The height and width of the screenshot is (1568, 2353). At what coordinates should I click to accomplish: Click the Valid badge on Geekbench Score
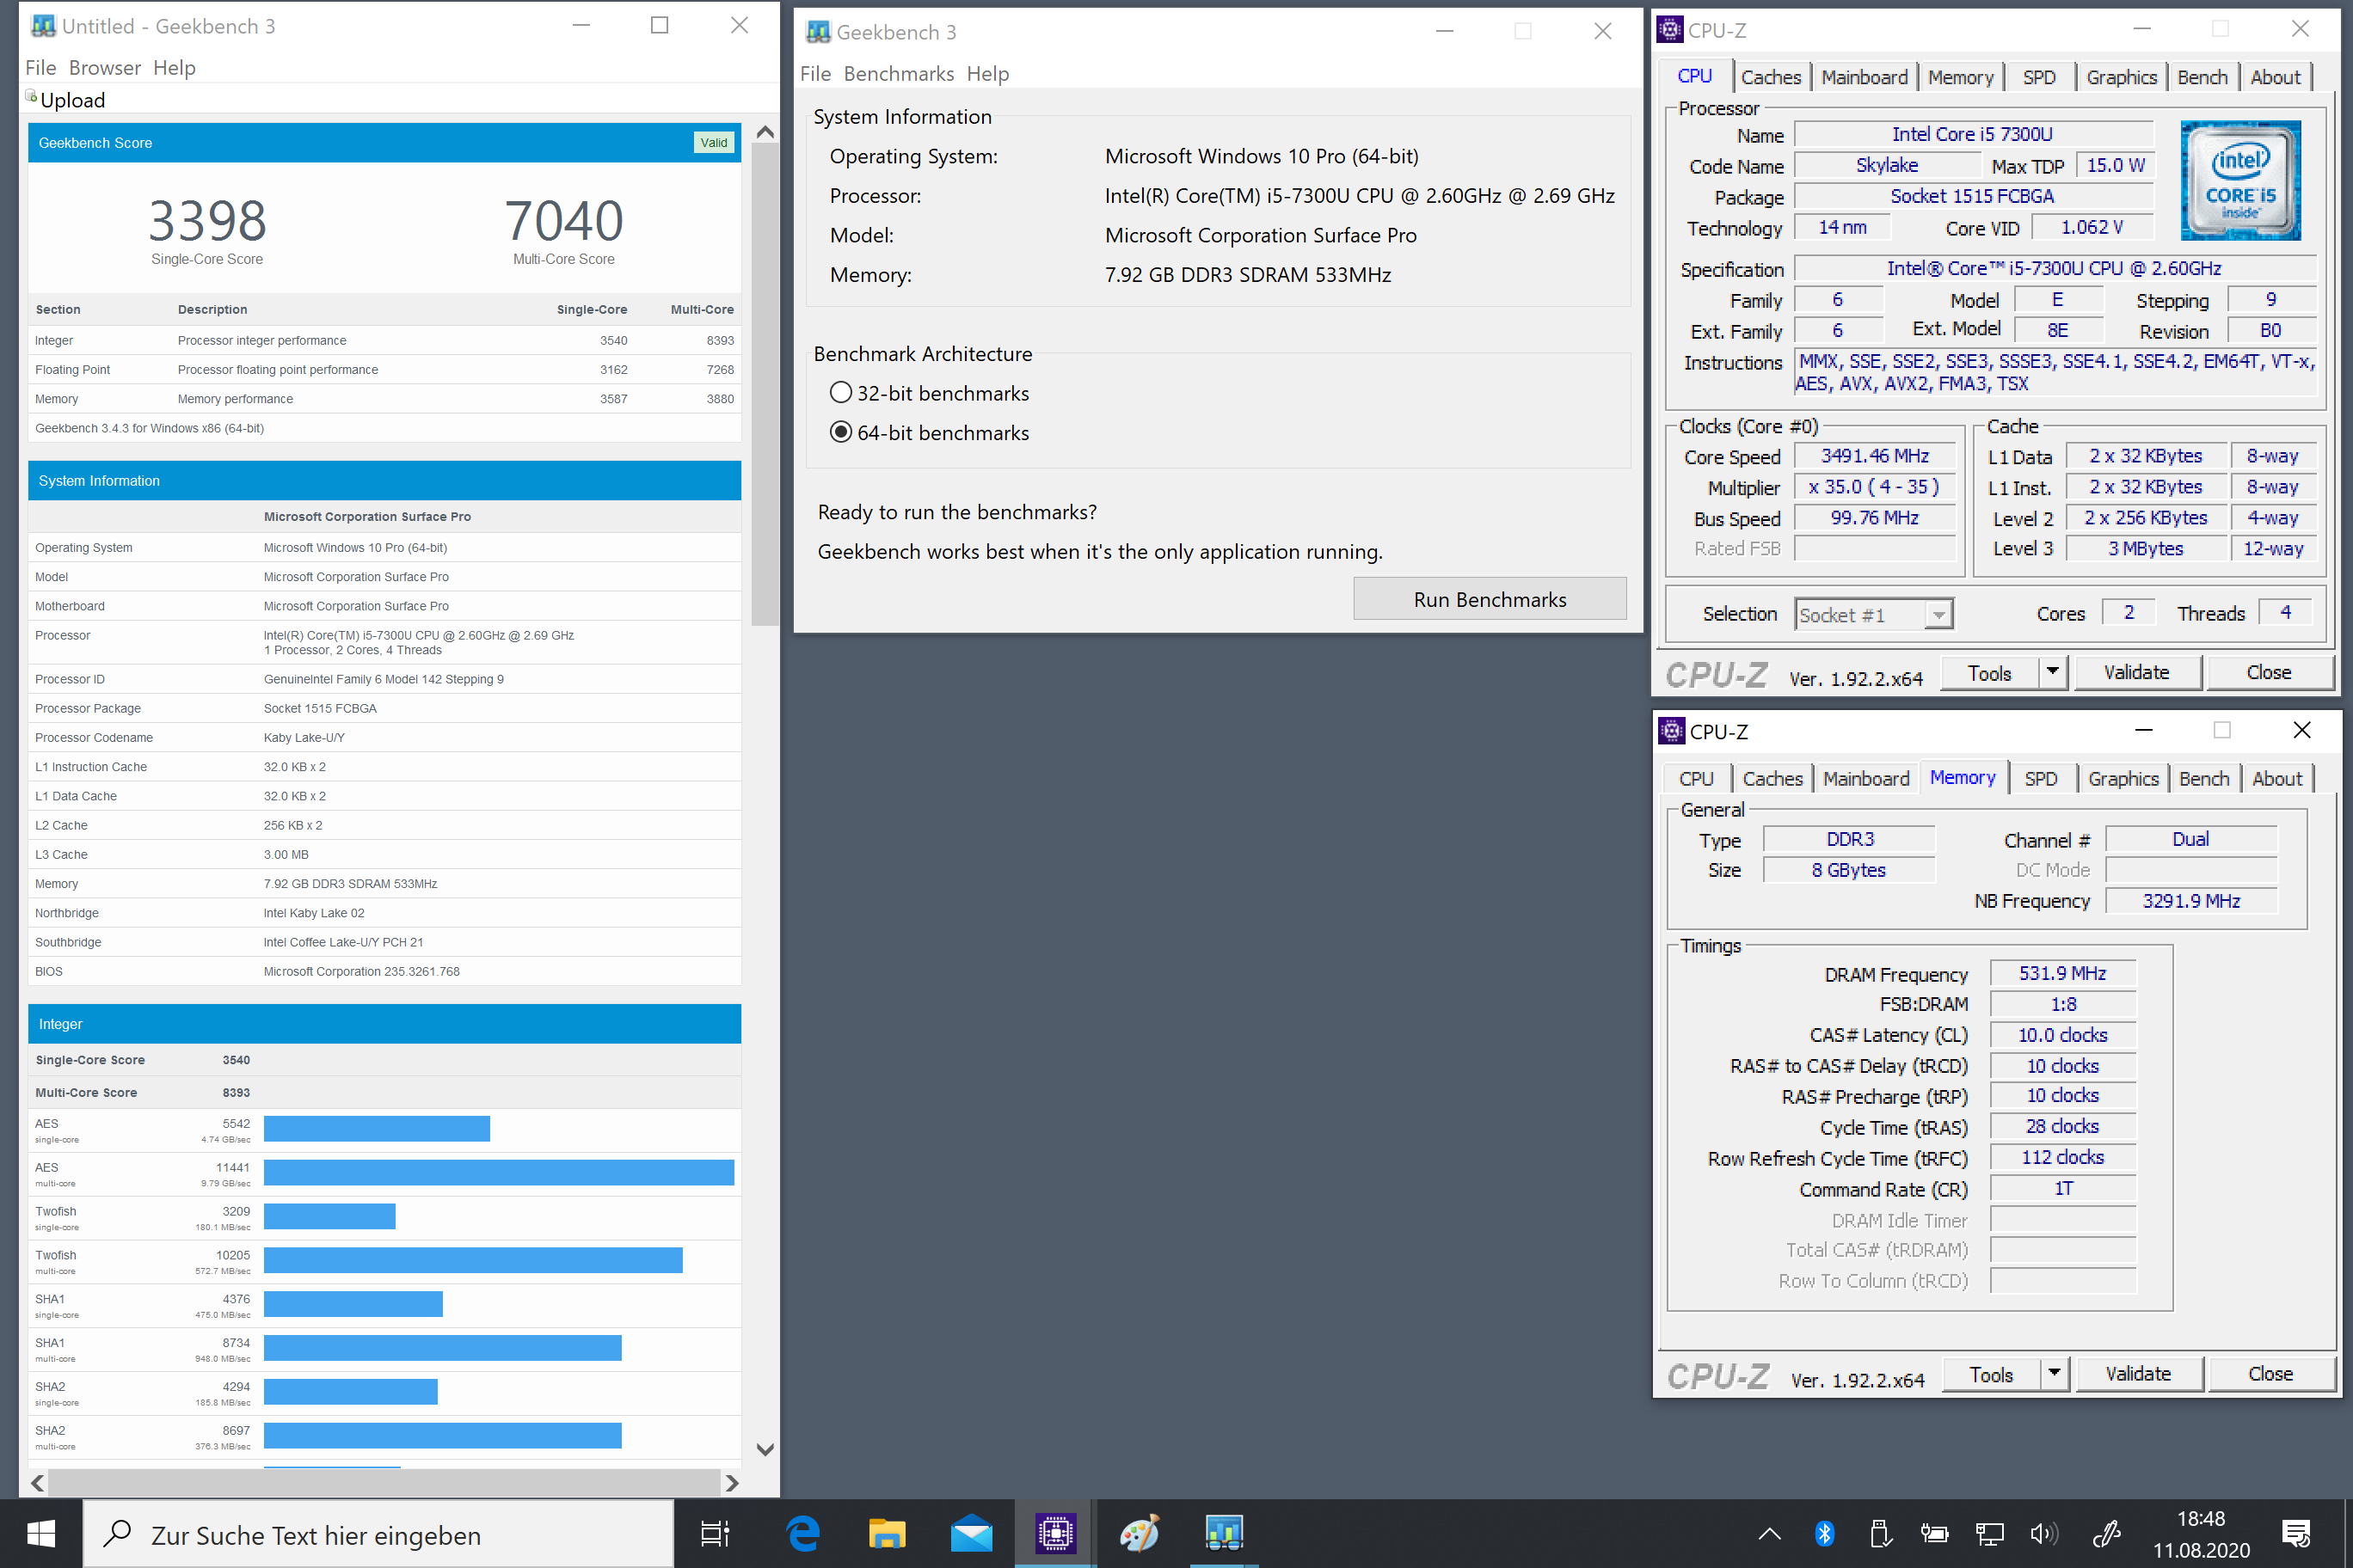715,142
